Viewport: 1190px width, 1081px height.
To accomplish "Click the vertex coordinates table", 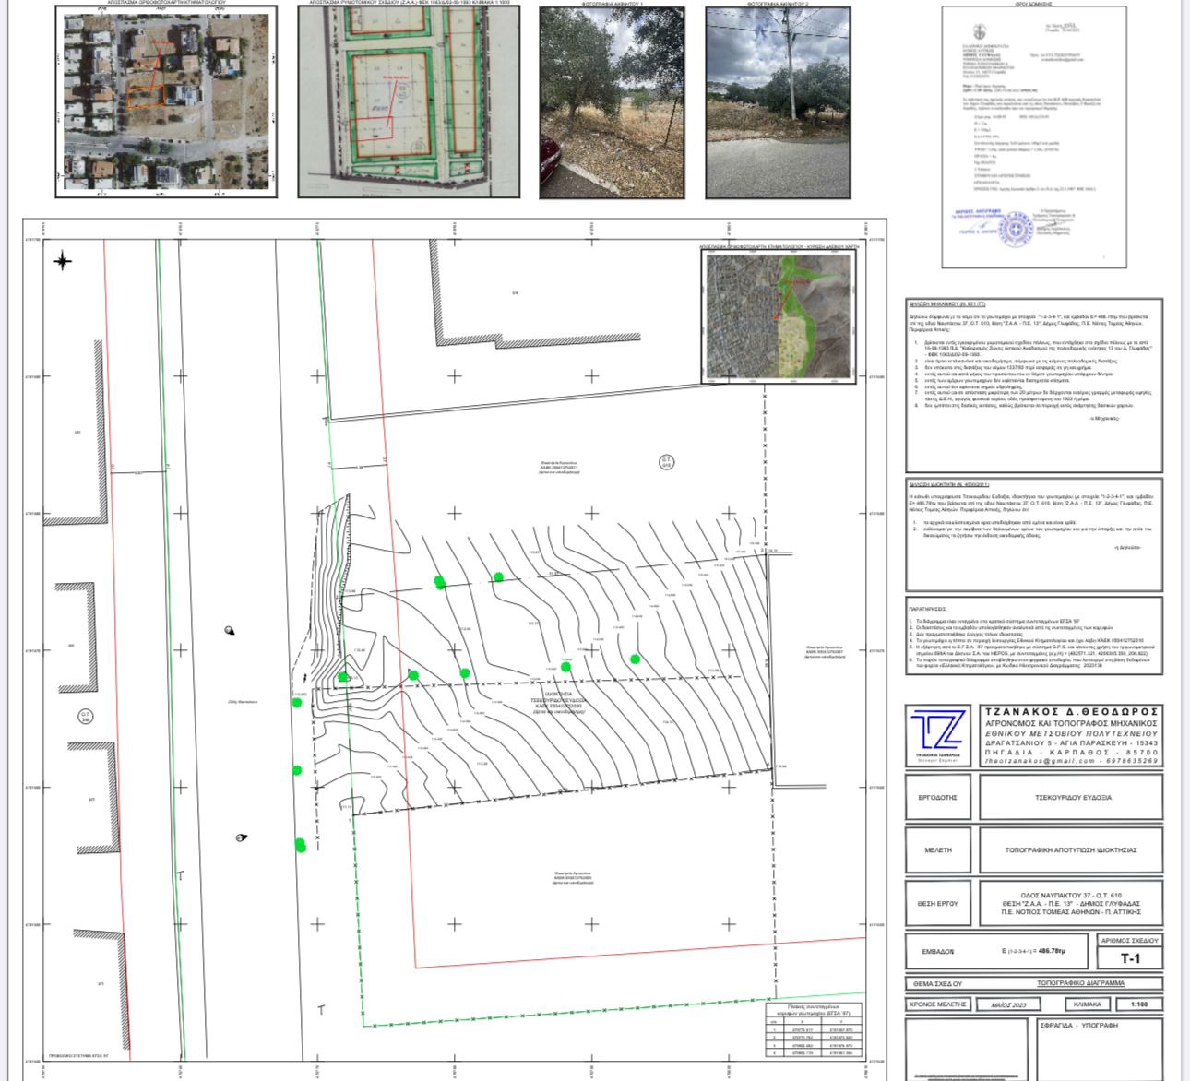I will click(814, 1029).
